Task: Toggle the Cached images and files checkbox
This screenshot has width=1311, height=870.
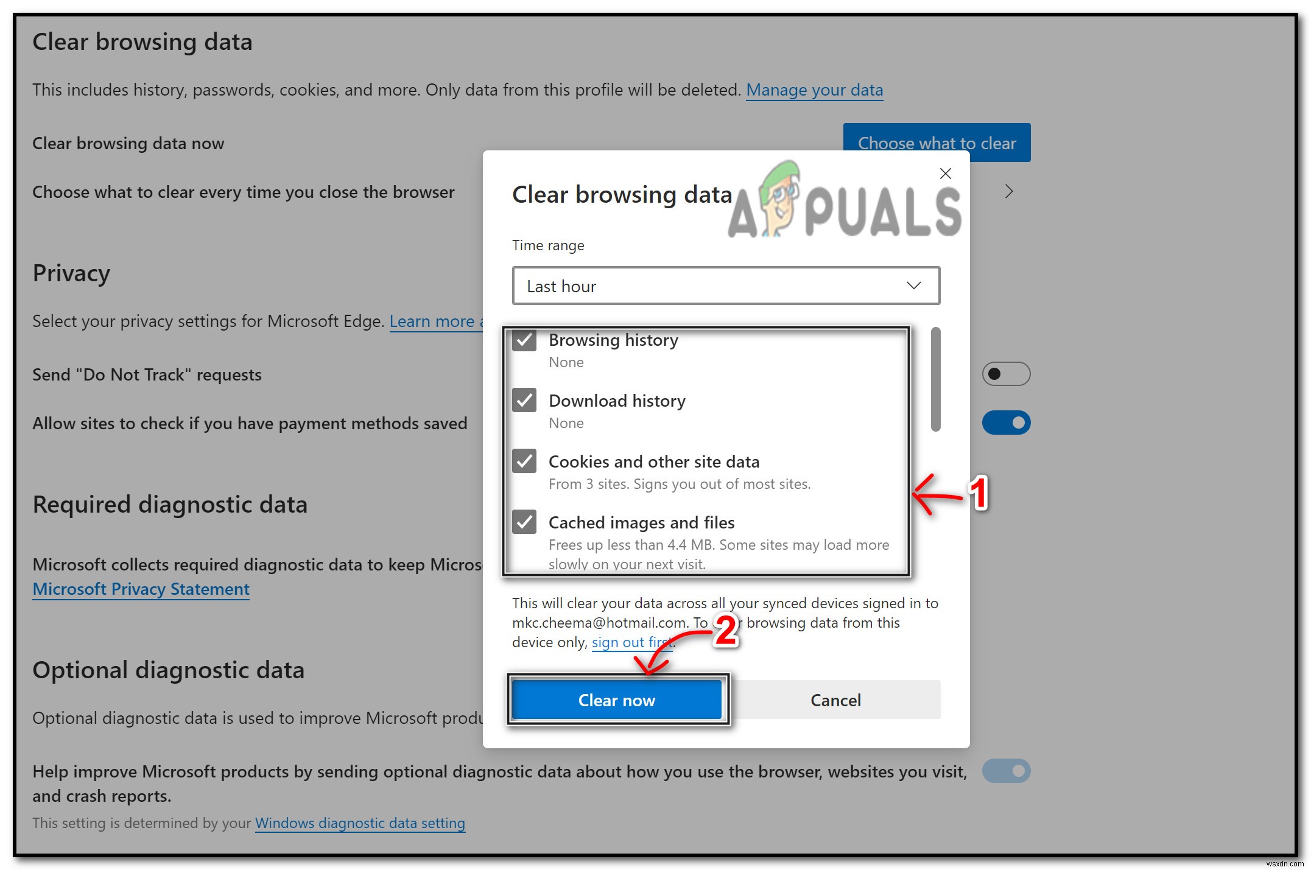Action: pyautogui.click(x=524, y=522)
